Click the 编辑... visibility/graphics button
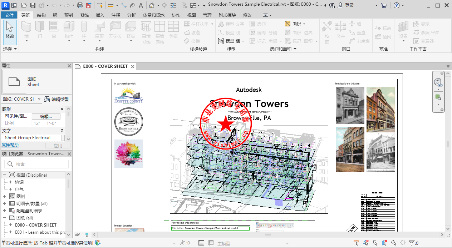 tap(46, 116)
